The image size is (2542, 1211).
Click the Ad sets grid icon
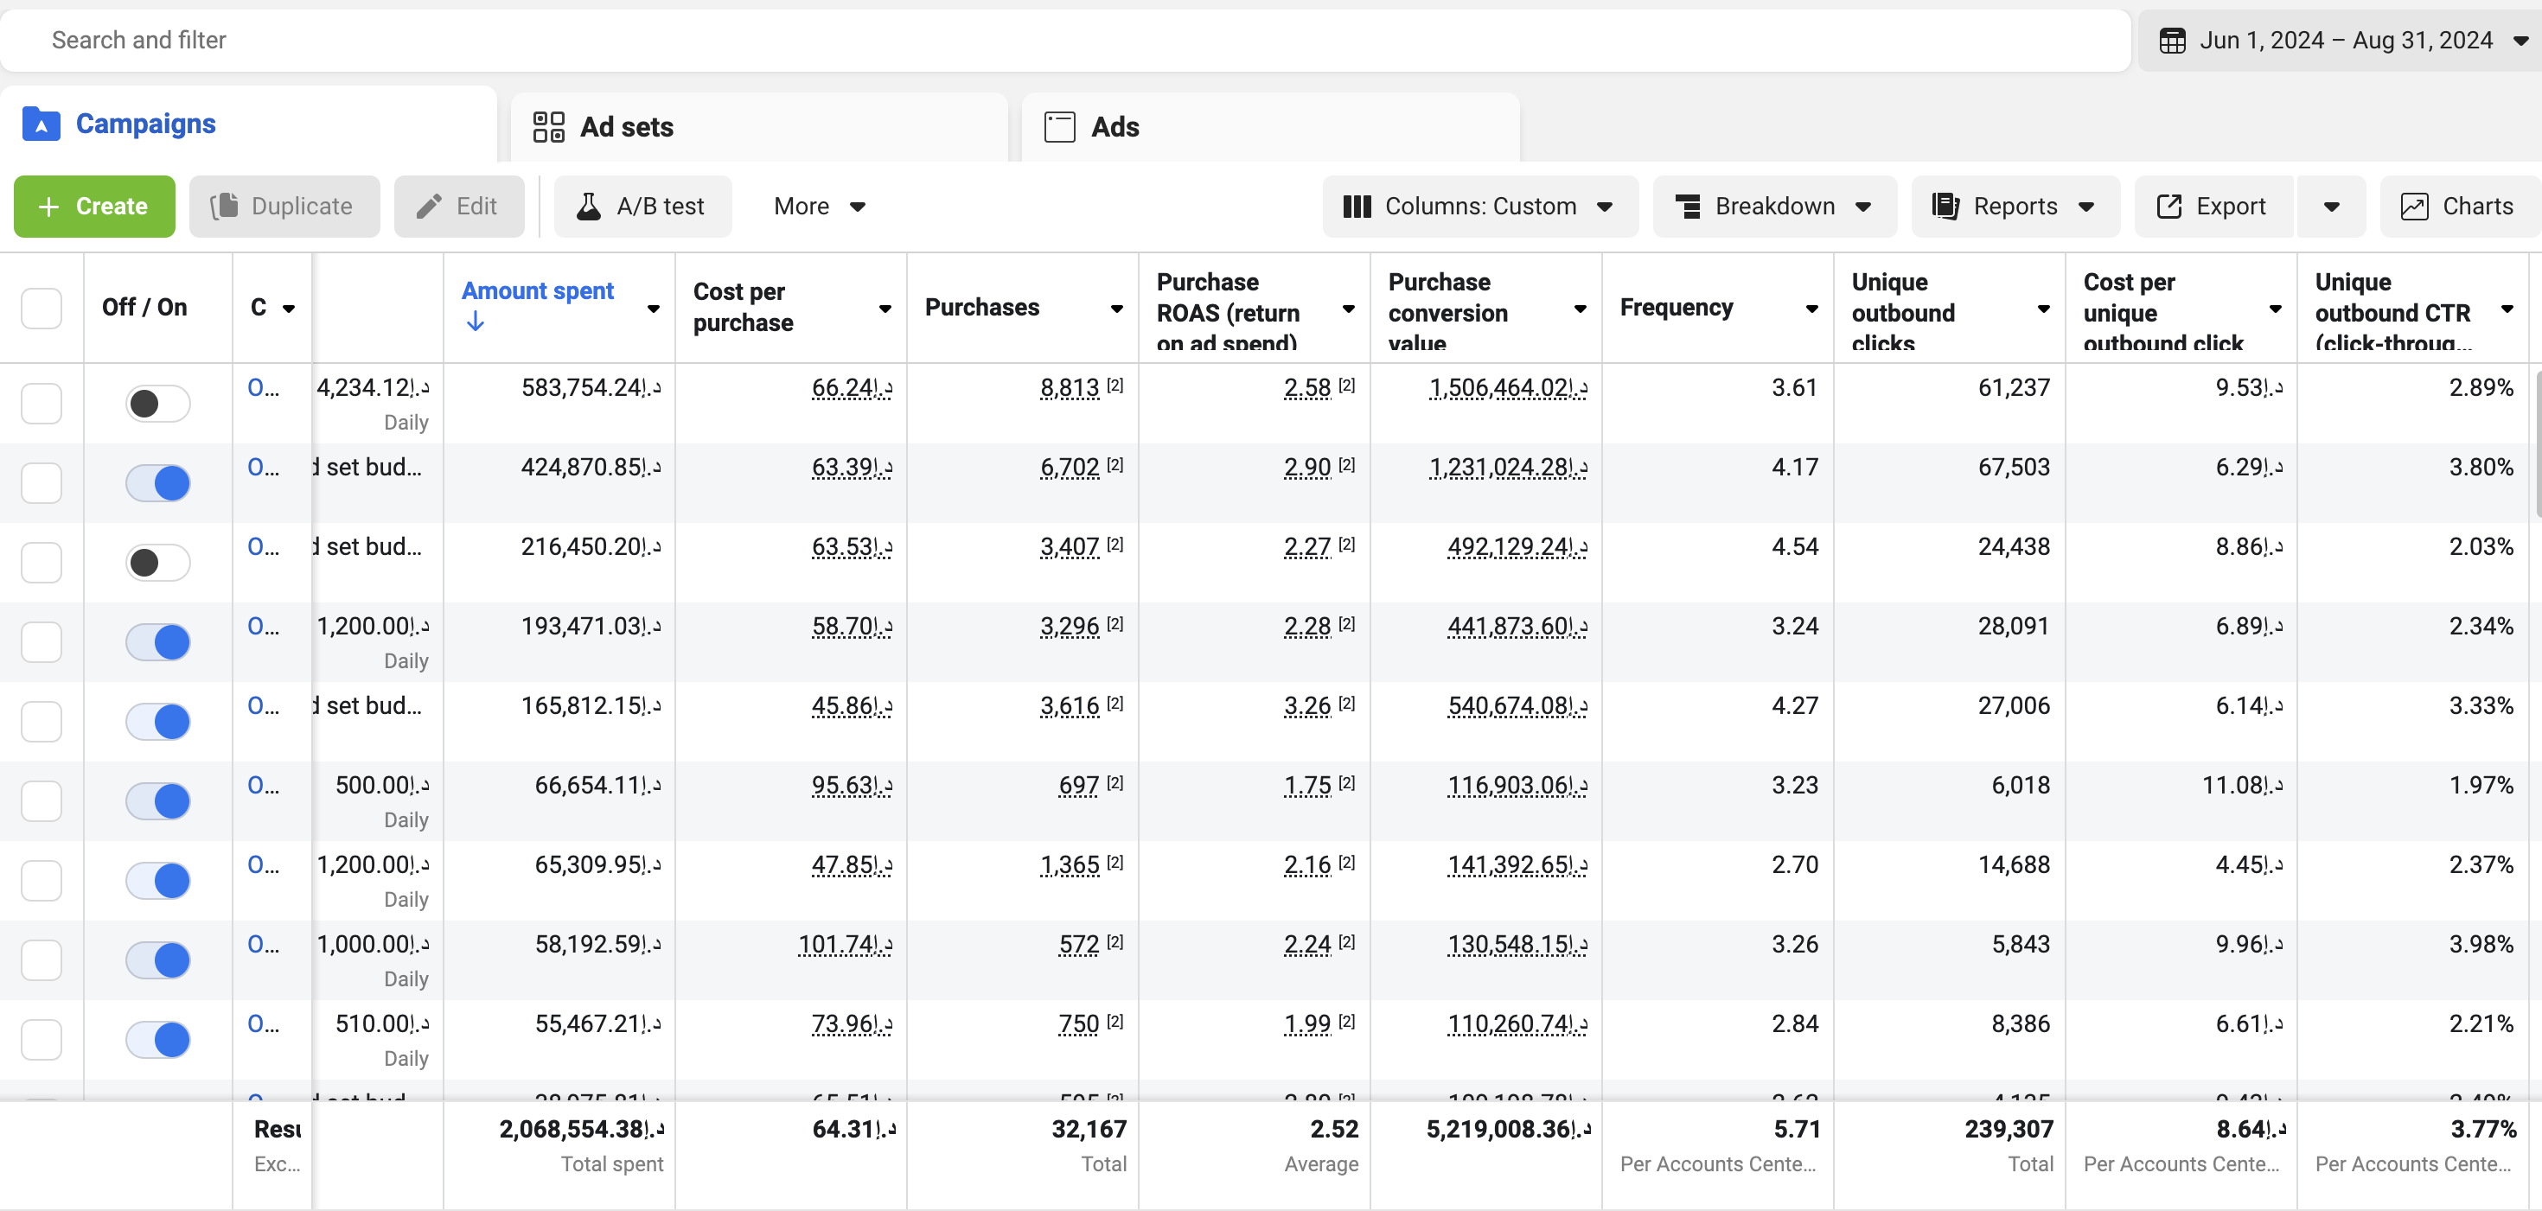pyautogui.click(x=547, y=127)
